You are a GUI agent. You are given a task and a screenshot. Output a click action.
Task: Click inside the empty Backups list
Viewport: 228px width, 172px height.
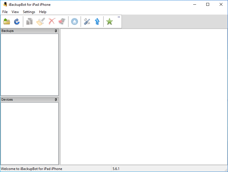pyautogui.click(x=29, y=64)
